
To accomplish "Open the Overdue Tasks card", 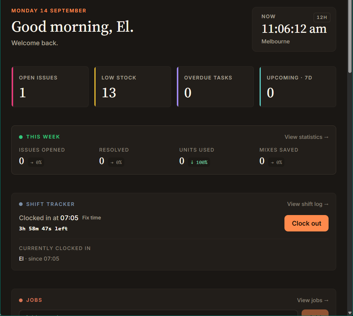I will [215, 87].
